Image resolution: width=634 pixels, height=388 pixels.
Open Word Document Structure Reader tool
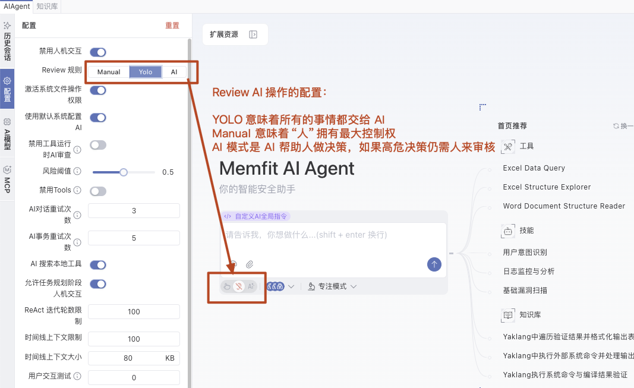point(564,206)
